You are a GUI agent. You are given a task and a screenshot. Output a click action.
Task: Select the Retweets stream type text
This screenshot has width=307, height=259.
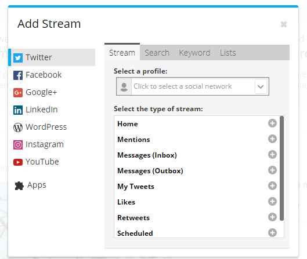(x=133, y=217)
